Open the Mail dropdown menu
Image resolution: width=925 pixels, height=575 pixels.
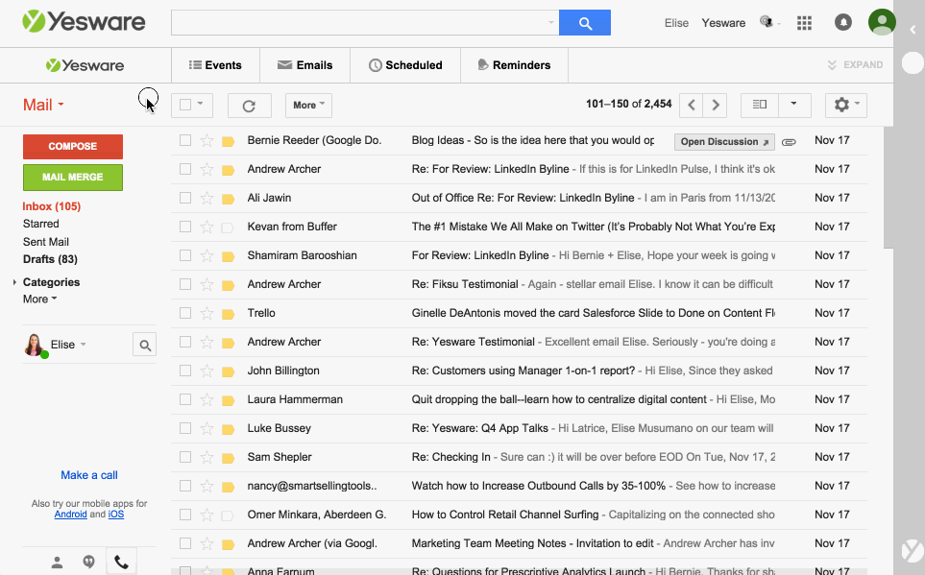43,105
